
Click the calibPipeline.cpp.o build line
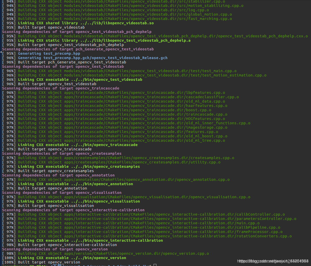point(141,227)
